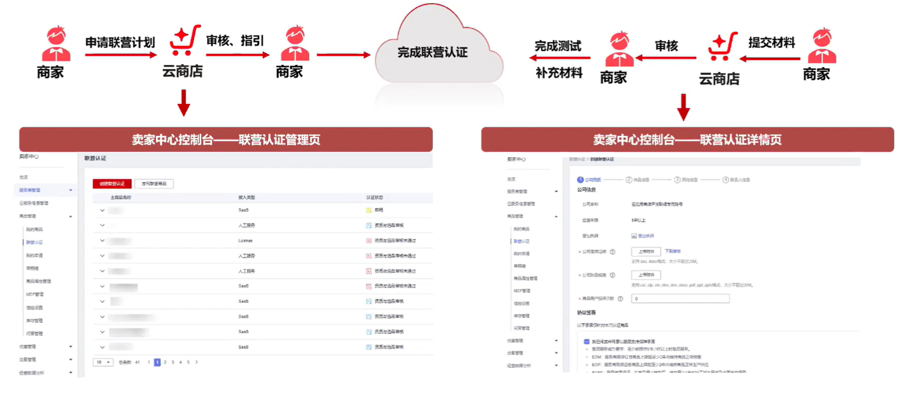The image size is (906, 401).
Task: Collapse 商品管理 arrow in management page sidebar
Action: pyautogui.click(x=71, y=216)
